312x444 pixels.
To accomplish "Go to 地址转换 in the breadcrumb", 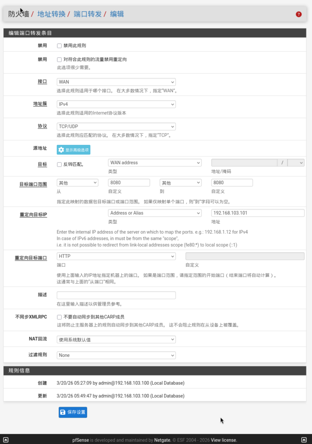I will (51, 14).
